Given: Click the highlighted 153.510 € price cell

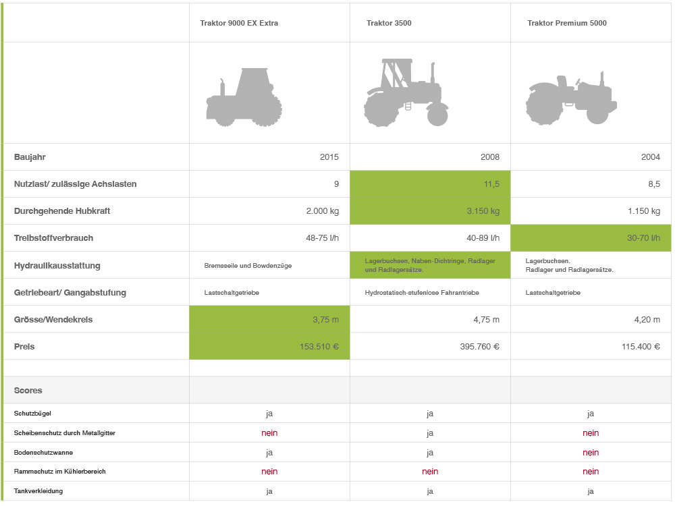Looking at the screenshot, I should (270, 346).
